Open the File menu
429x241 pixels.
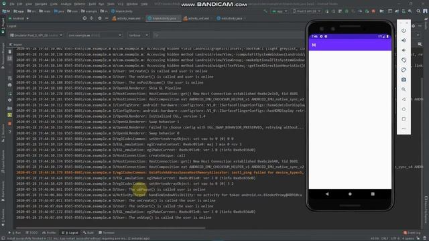(x=12, y=4)
